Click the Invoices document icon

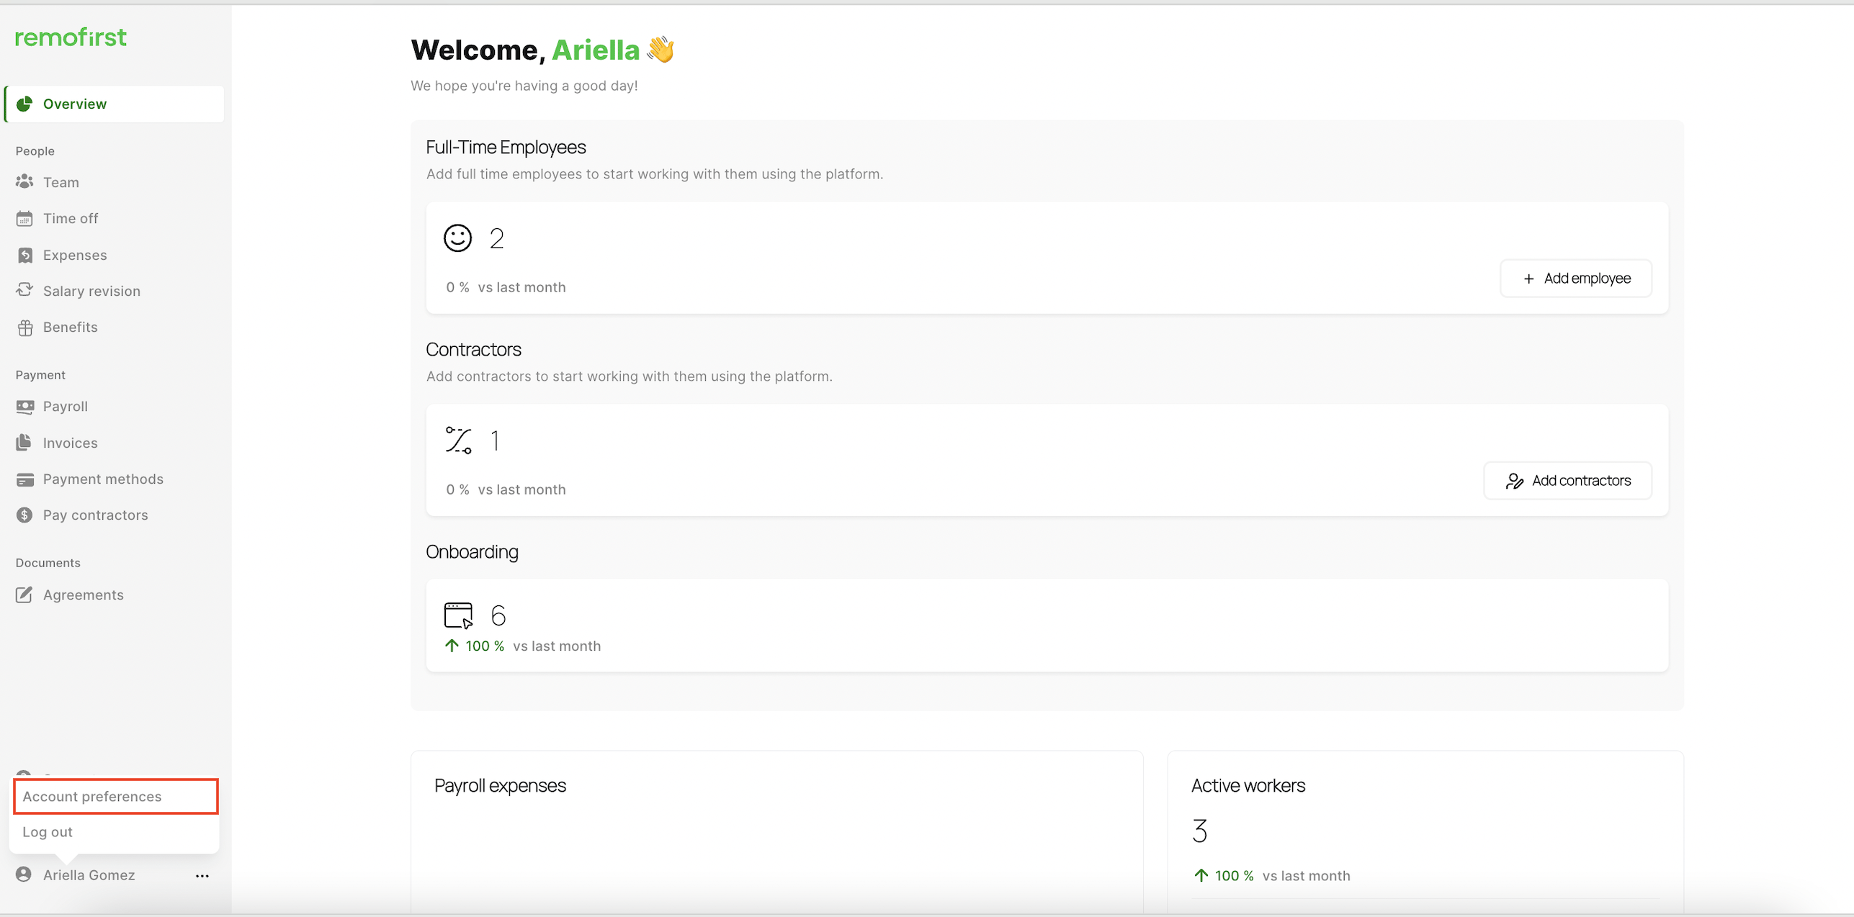coord(24,442)
